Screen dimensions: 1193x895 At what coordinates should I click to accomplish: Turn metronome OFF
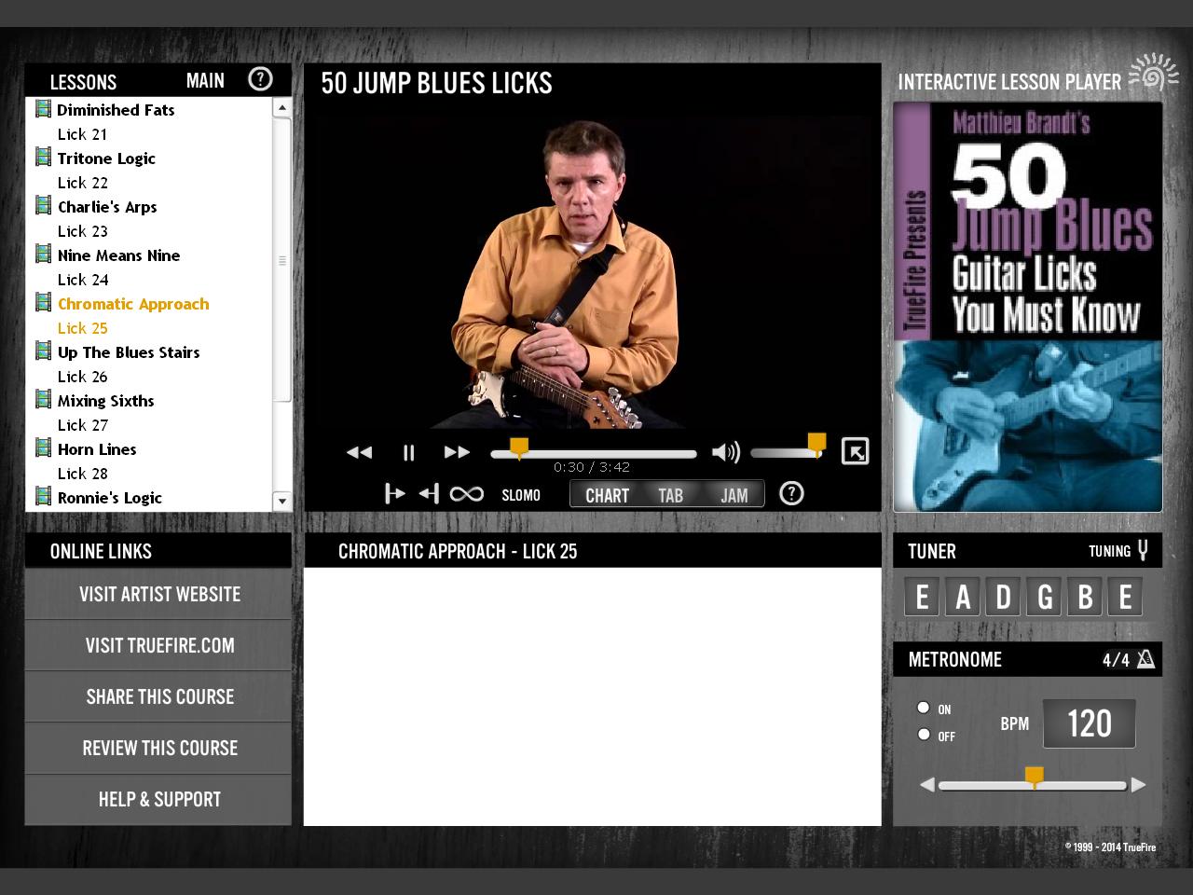click(924, 734)
